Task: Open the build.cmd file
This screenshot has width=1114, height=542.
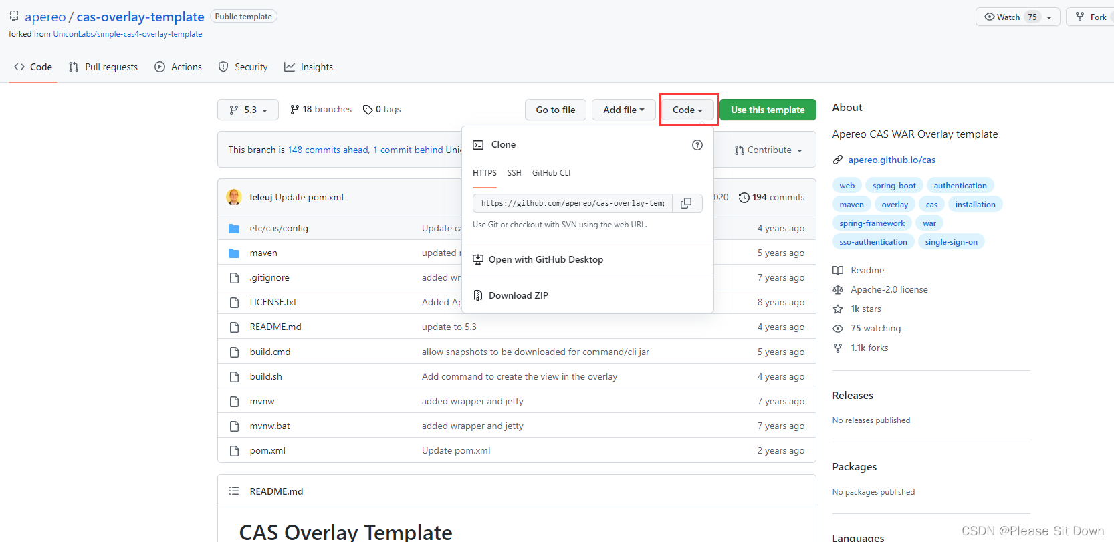Action: click(270, 352)
